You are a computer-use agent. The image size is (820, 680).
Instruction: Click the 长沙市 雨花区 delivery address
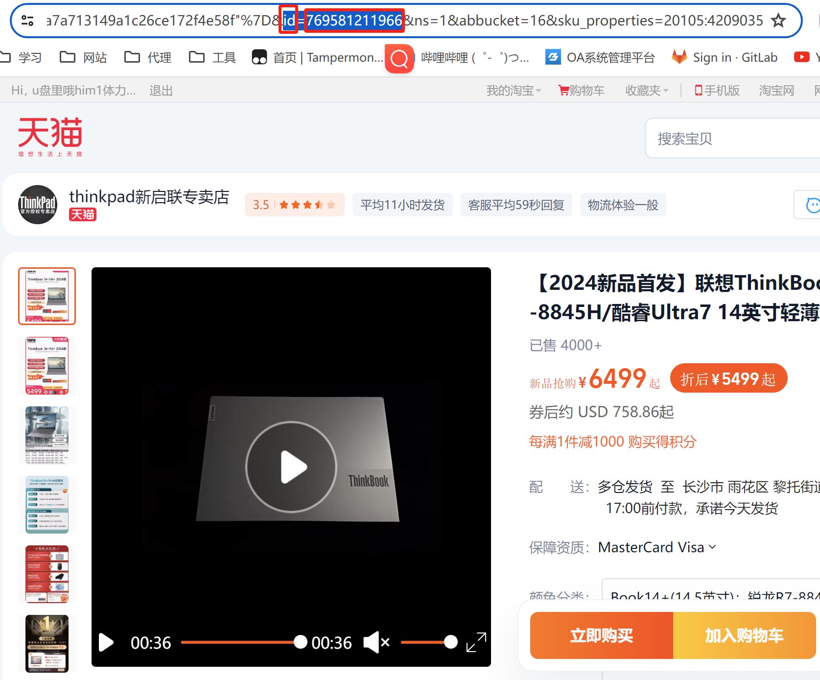(x=751, y=487)
